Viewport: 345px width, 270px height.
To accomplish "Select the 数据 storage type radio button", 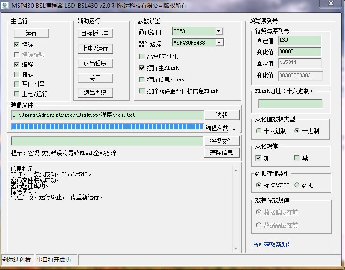I will tap(297, 185).
